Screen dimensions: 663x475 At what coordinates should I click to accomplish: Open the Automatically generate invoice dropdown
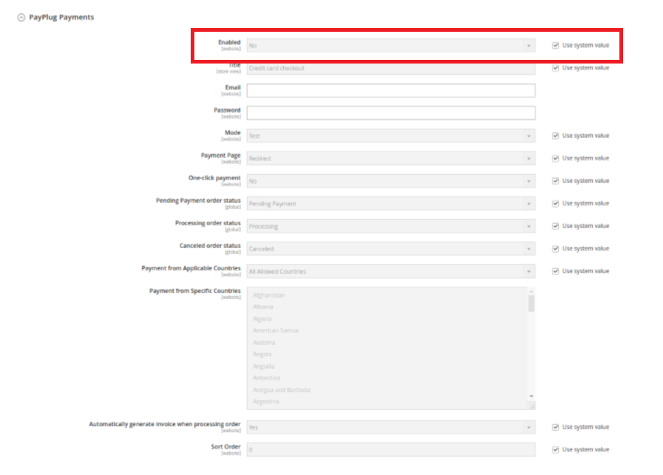click(391, 427)
